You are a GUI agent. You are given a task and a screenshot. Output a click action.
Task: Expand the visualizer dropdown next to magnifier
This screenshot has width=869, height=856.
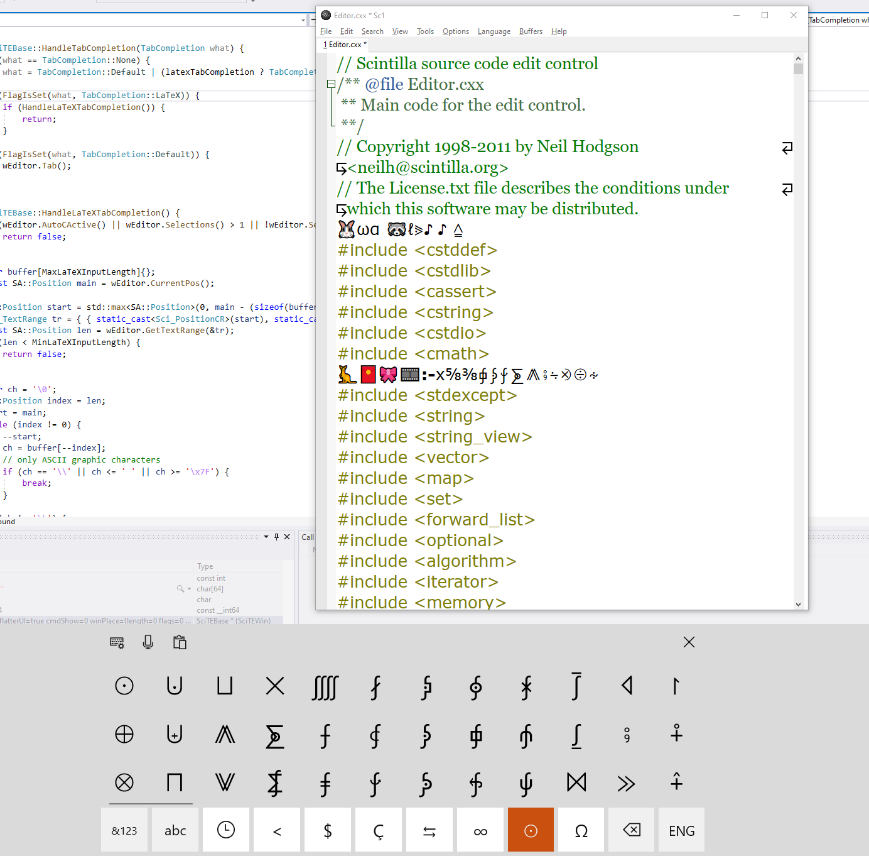189,589
